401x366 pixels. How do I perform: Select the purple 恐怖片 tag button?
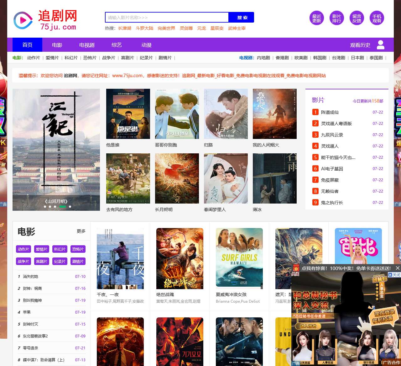(x=78, y=249)
